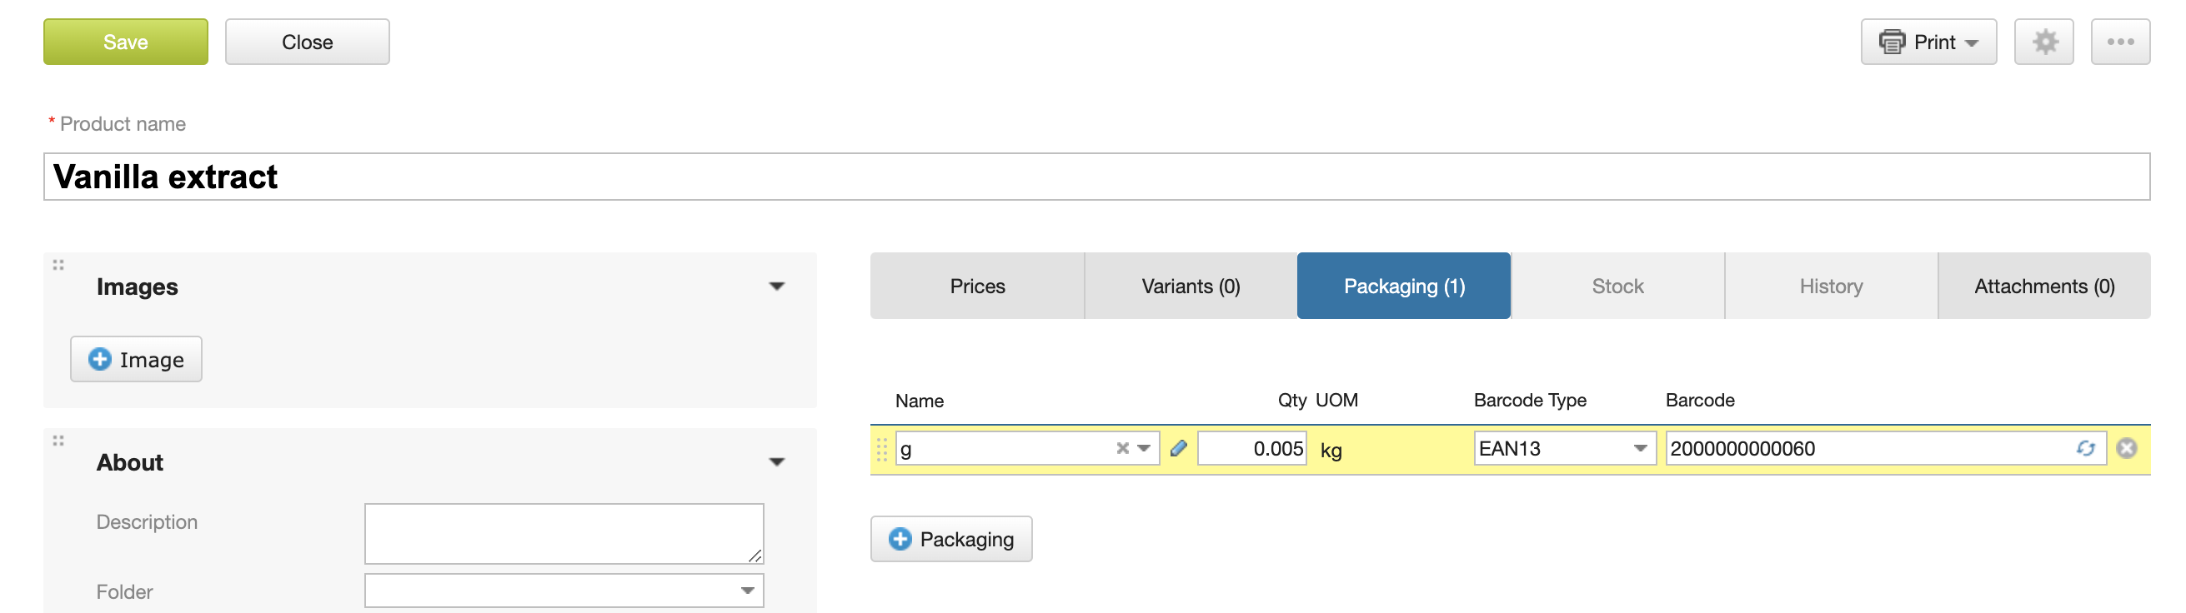
Task: Open the three-dots more options menu
Action: tap(2120, 42)
